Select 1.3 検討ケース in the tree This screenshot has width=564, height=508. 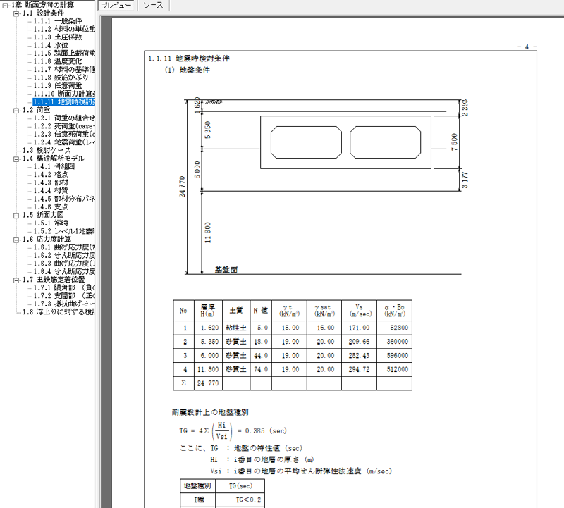point(47,150)
